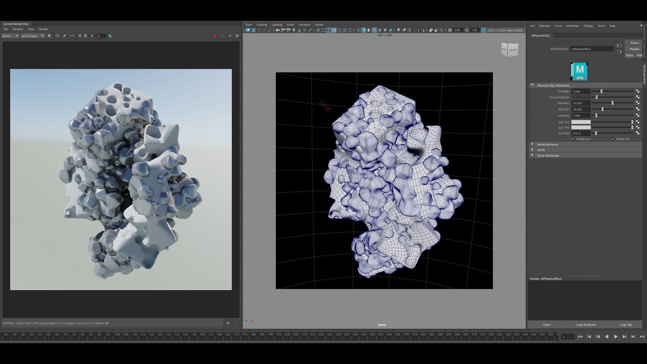Open the Shading menu in viewport
Image resolution: width=647 pixels, height=364 pixels.
coord(261,25)
